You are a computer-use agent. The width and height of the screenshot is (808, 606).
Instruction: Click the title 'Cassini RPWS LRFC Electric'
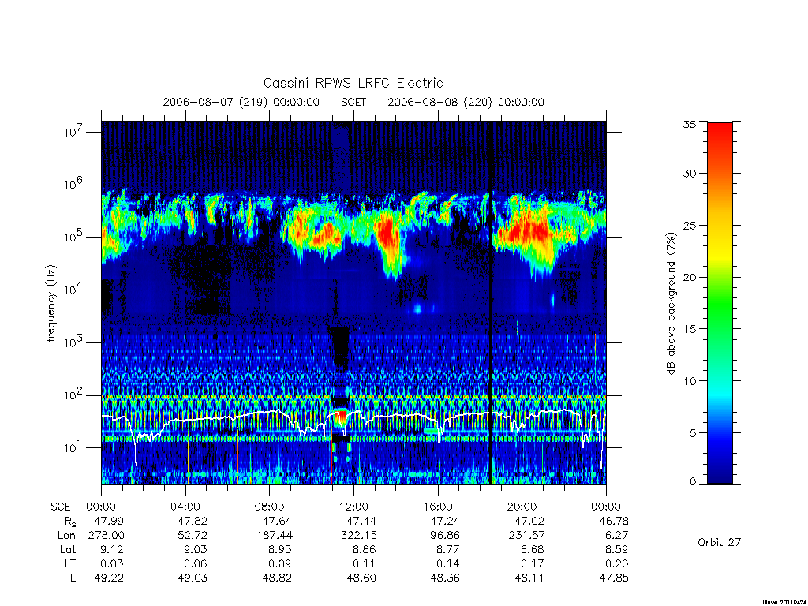[x=353, y=83]
